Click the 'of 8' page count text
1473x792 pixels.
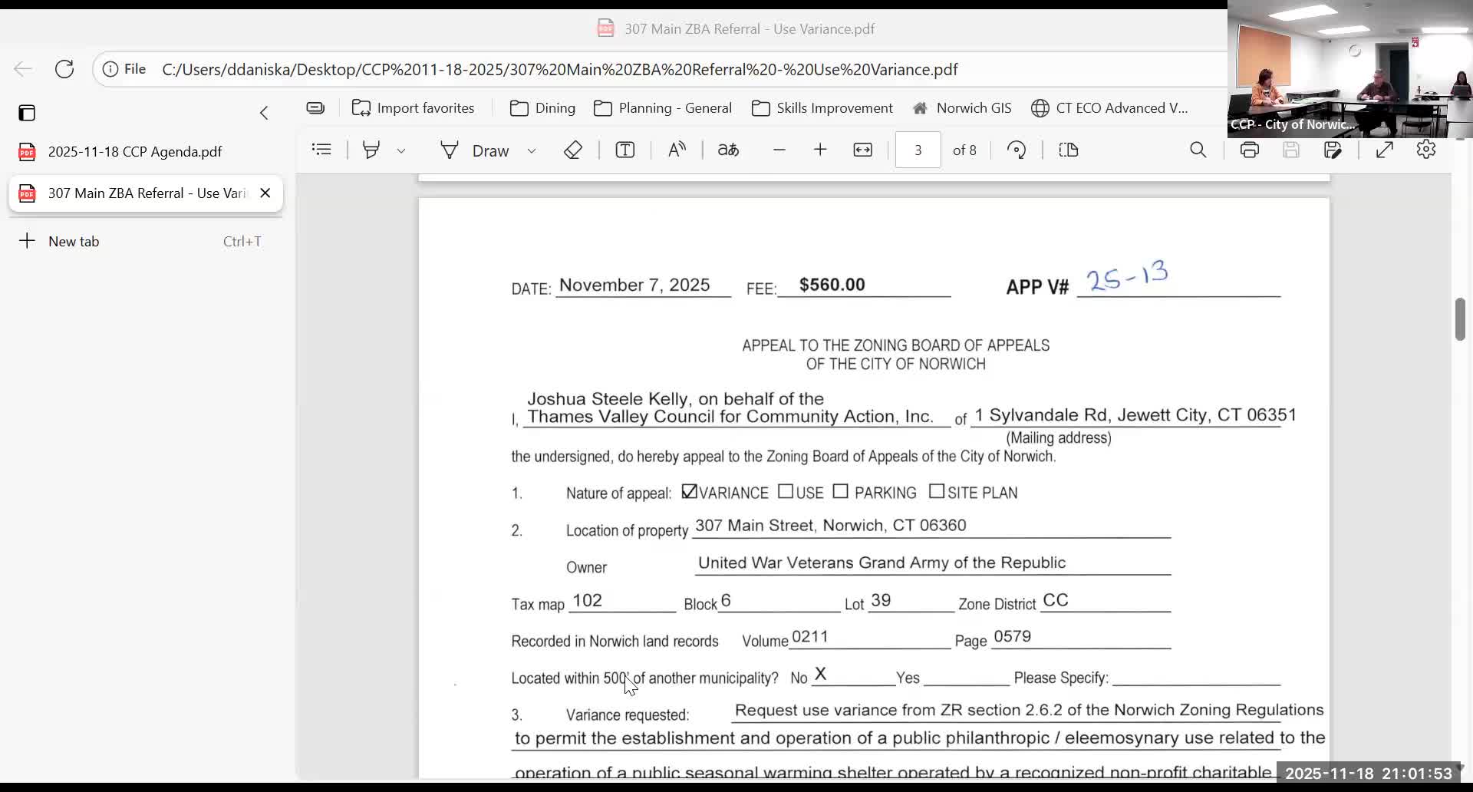pos(964,150)
